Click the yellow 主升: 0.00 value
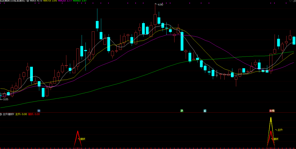This screenshot has height=149, width=296. 21,114
